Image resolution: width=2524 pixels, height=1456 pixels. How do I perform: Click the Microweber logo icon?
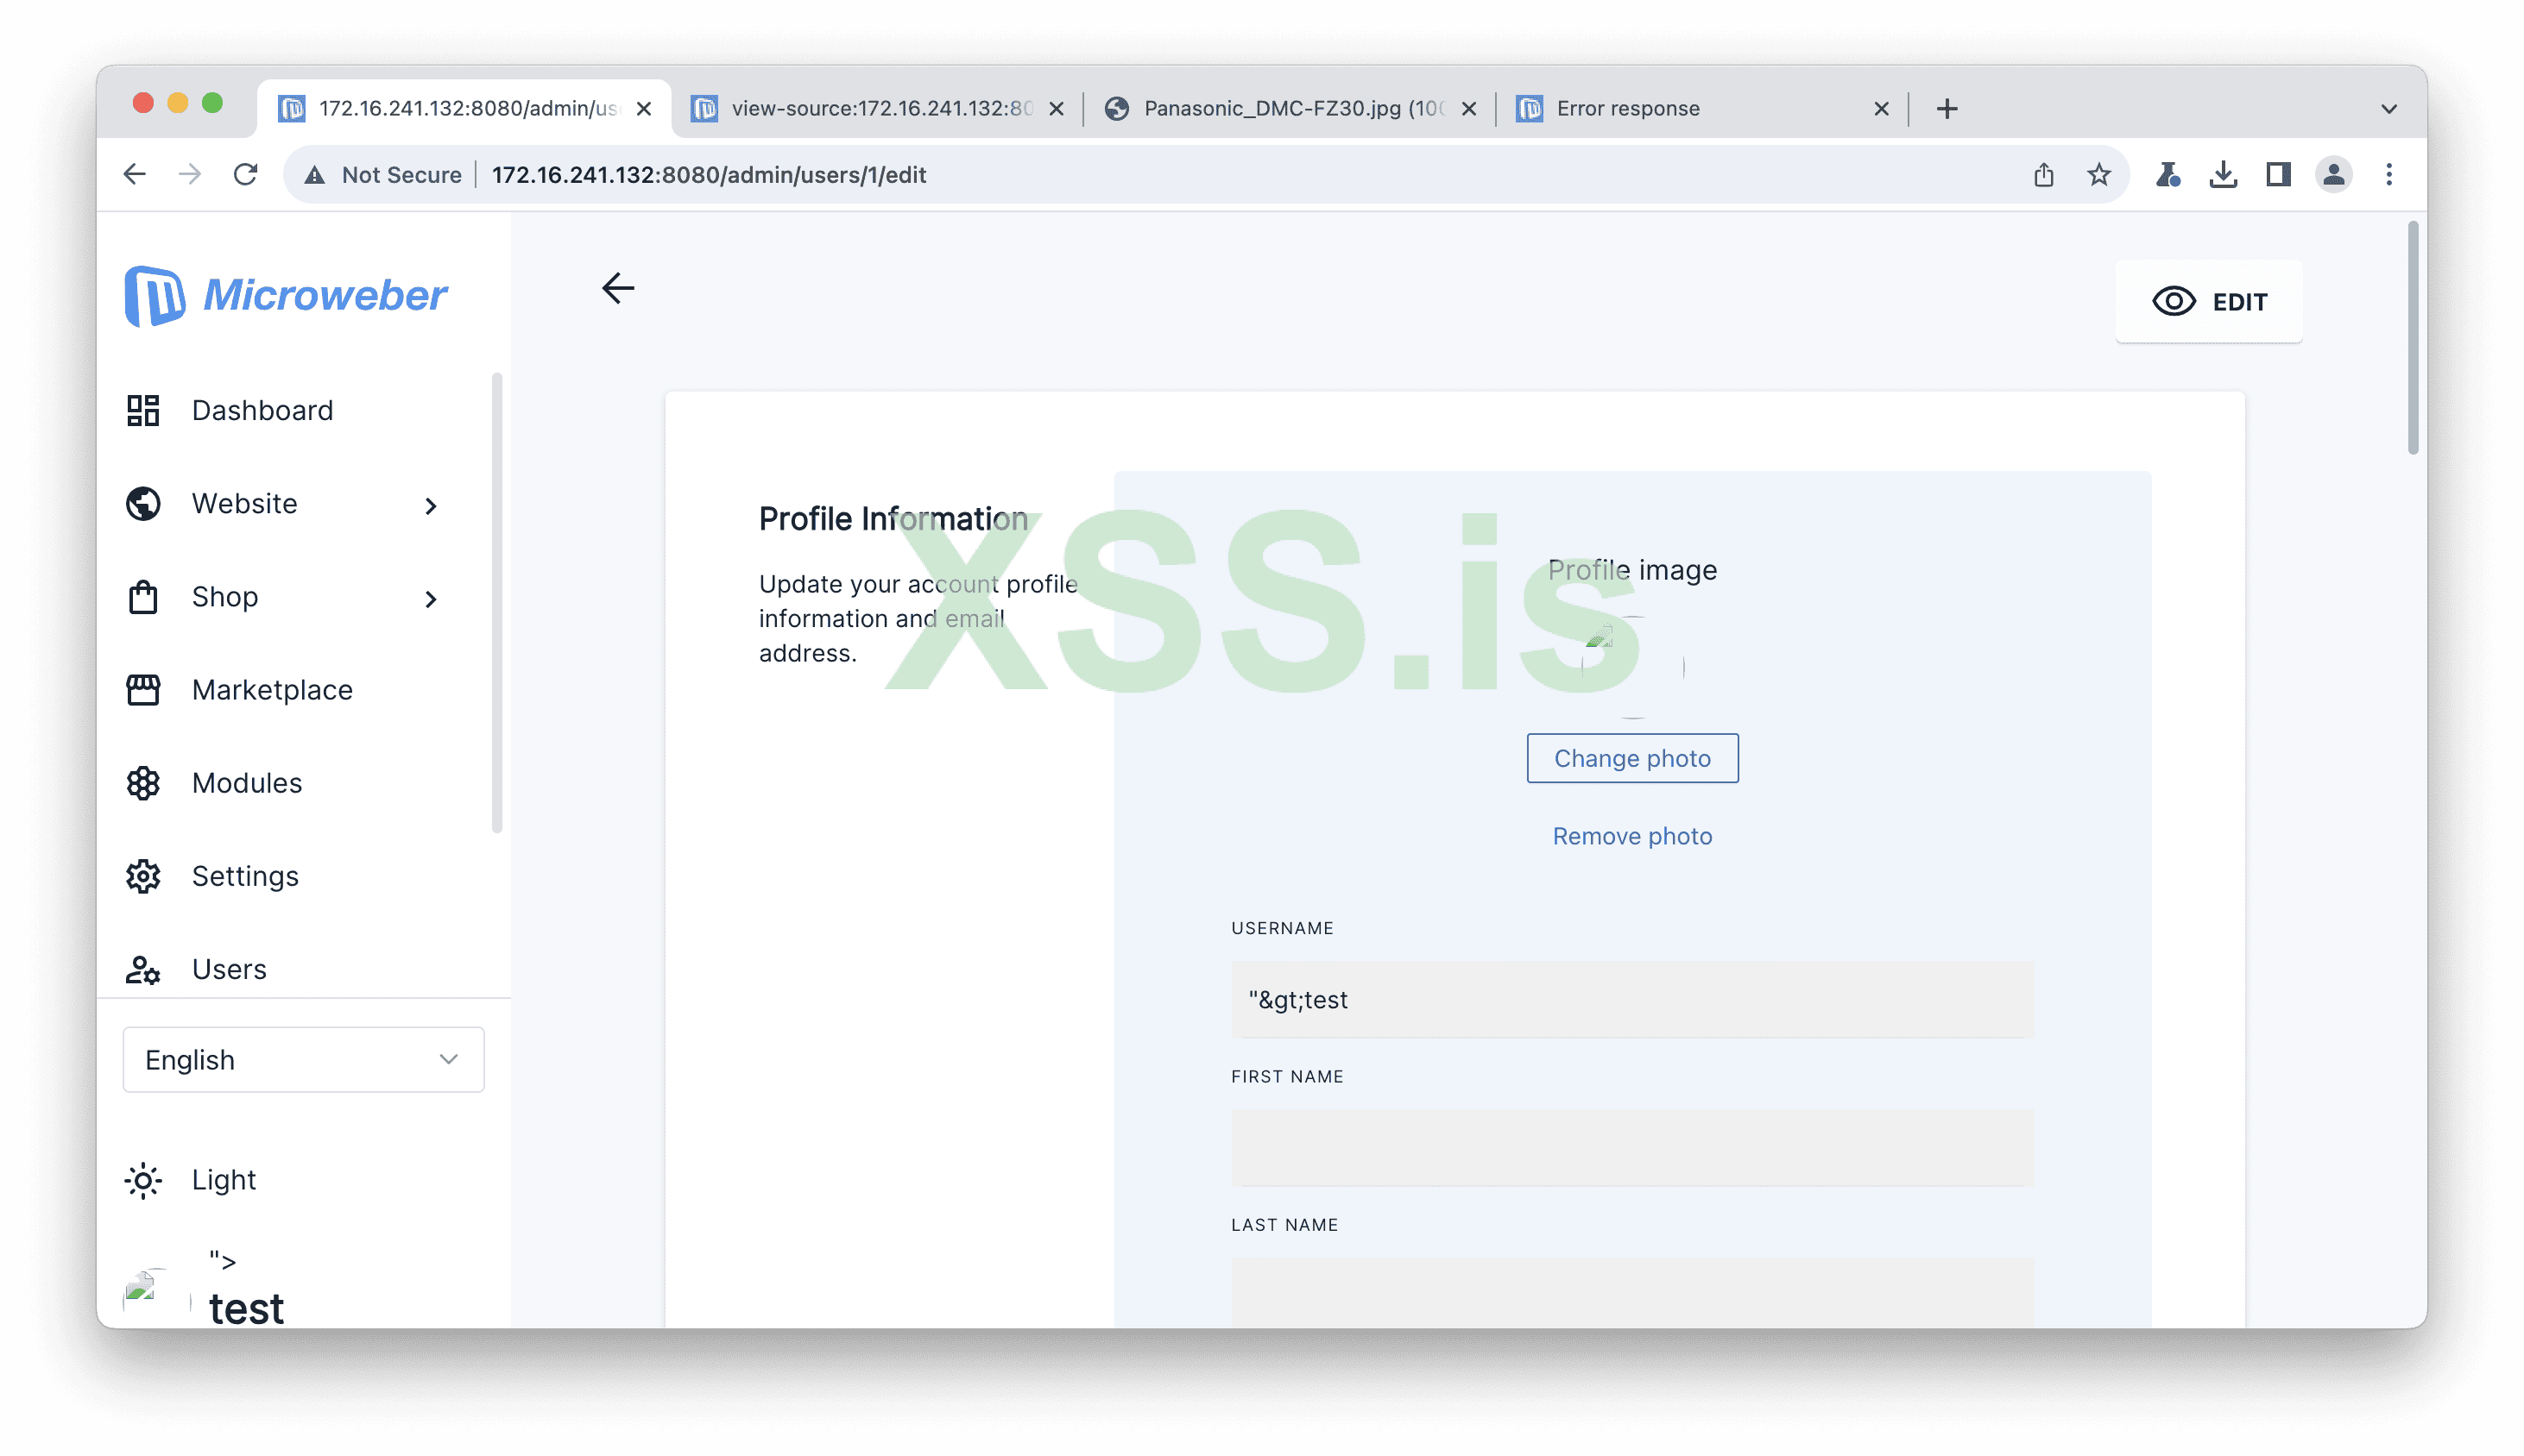(155, 296)
